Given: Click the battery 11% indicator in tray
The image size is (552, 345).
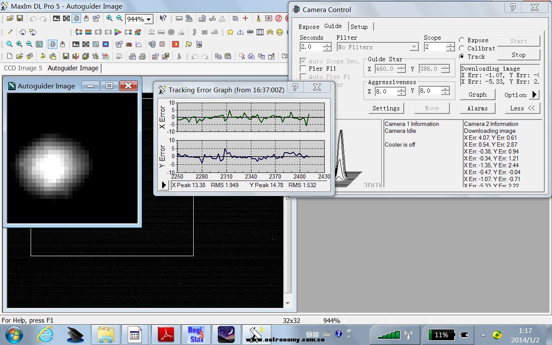Looking at the screenshot, I should [441, 335].
